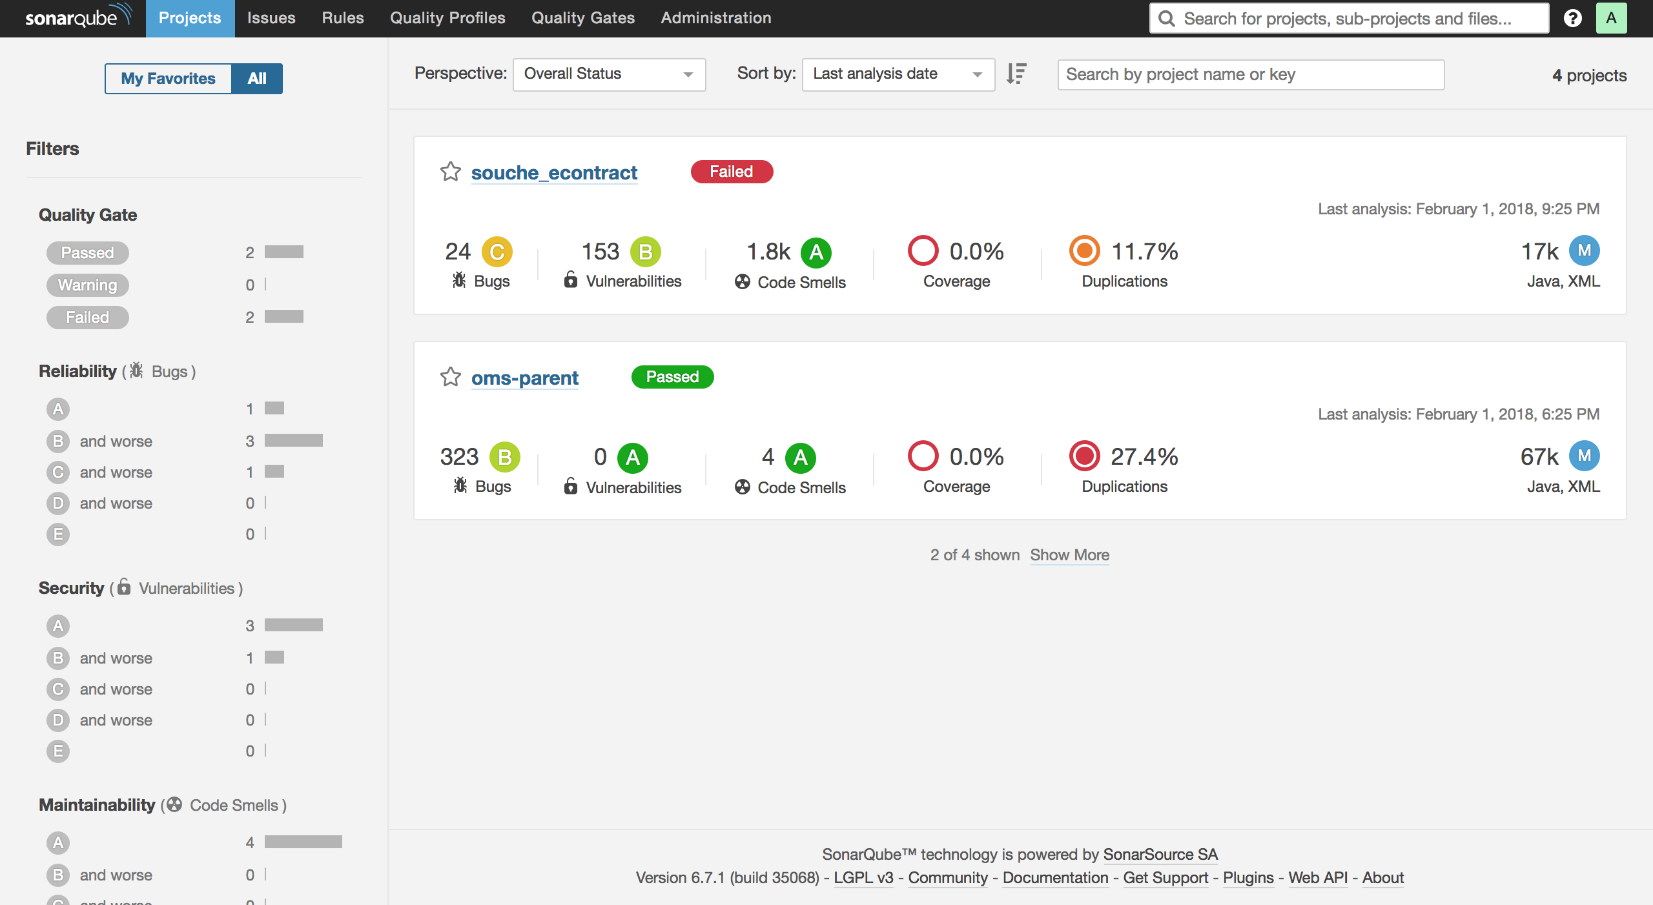The width and height of the screenshot is (1653, 905).
Task: Click code smells icon in oms-parent card
Action: click(743, 487)
